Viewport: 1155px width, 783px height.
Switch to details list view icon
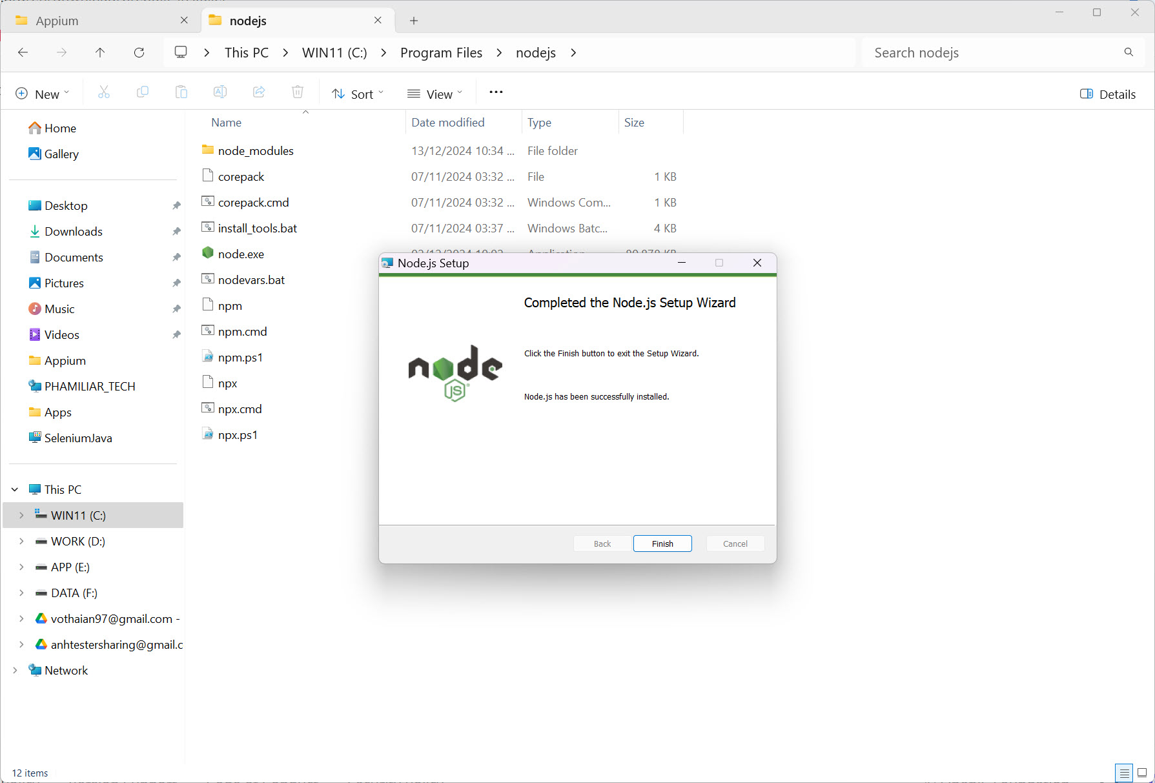click(1124, 773)
